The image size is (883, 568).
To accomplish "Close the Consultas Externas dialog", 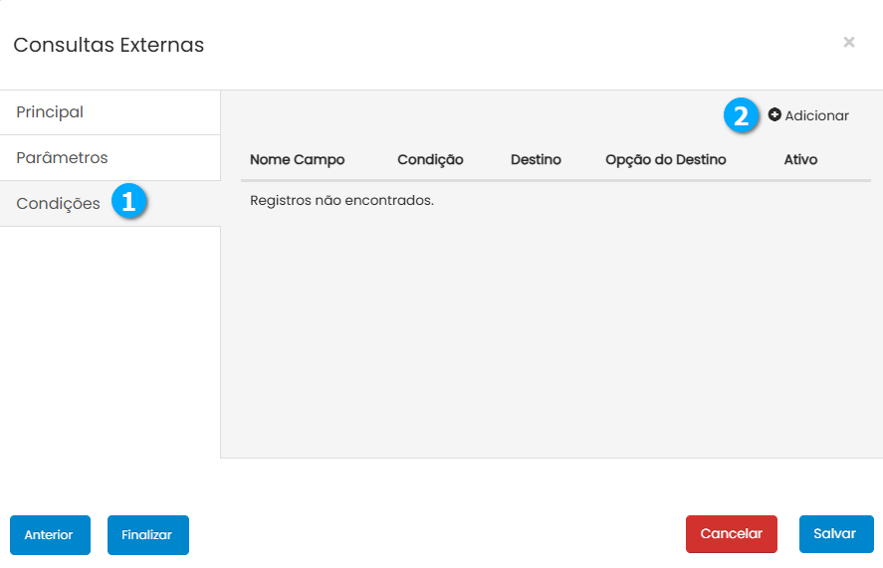I will 848,42.
